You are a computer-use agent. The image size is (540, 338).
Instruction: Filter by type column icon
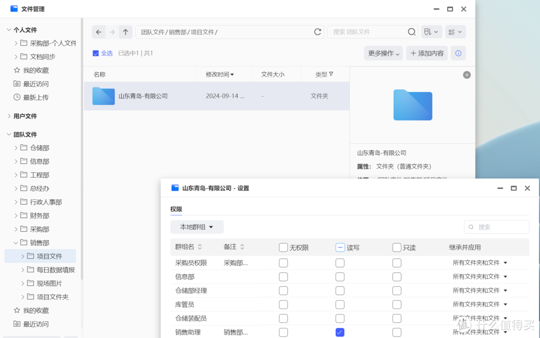pyautogui.click(x=331, y=74)
